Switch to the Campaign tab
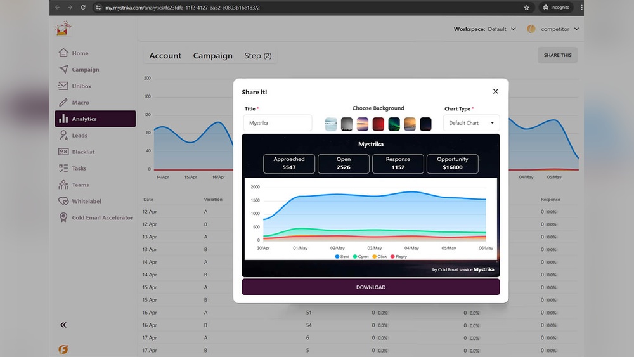The width and height of the screenshot is (634, 357). pos(212,56)
